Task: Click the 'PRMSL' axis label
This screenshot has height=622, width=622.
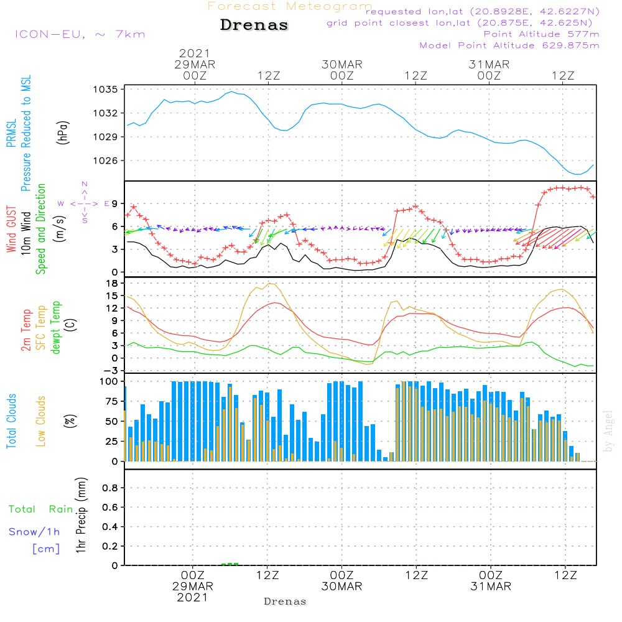Action: [x=11, y=133]
